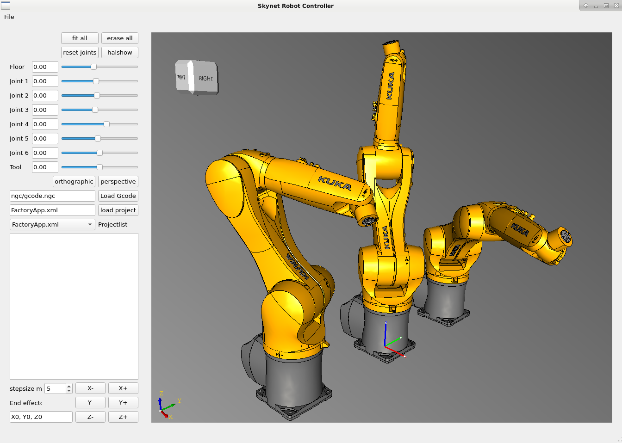Click the keep-above arrow icon in title bar
Screen dimensions: 622x443
586,6
